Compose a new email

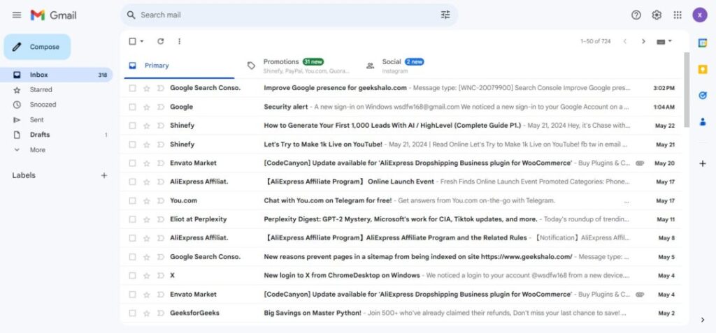click(x=38, y=47)
